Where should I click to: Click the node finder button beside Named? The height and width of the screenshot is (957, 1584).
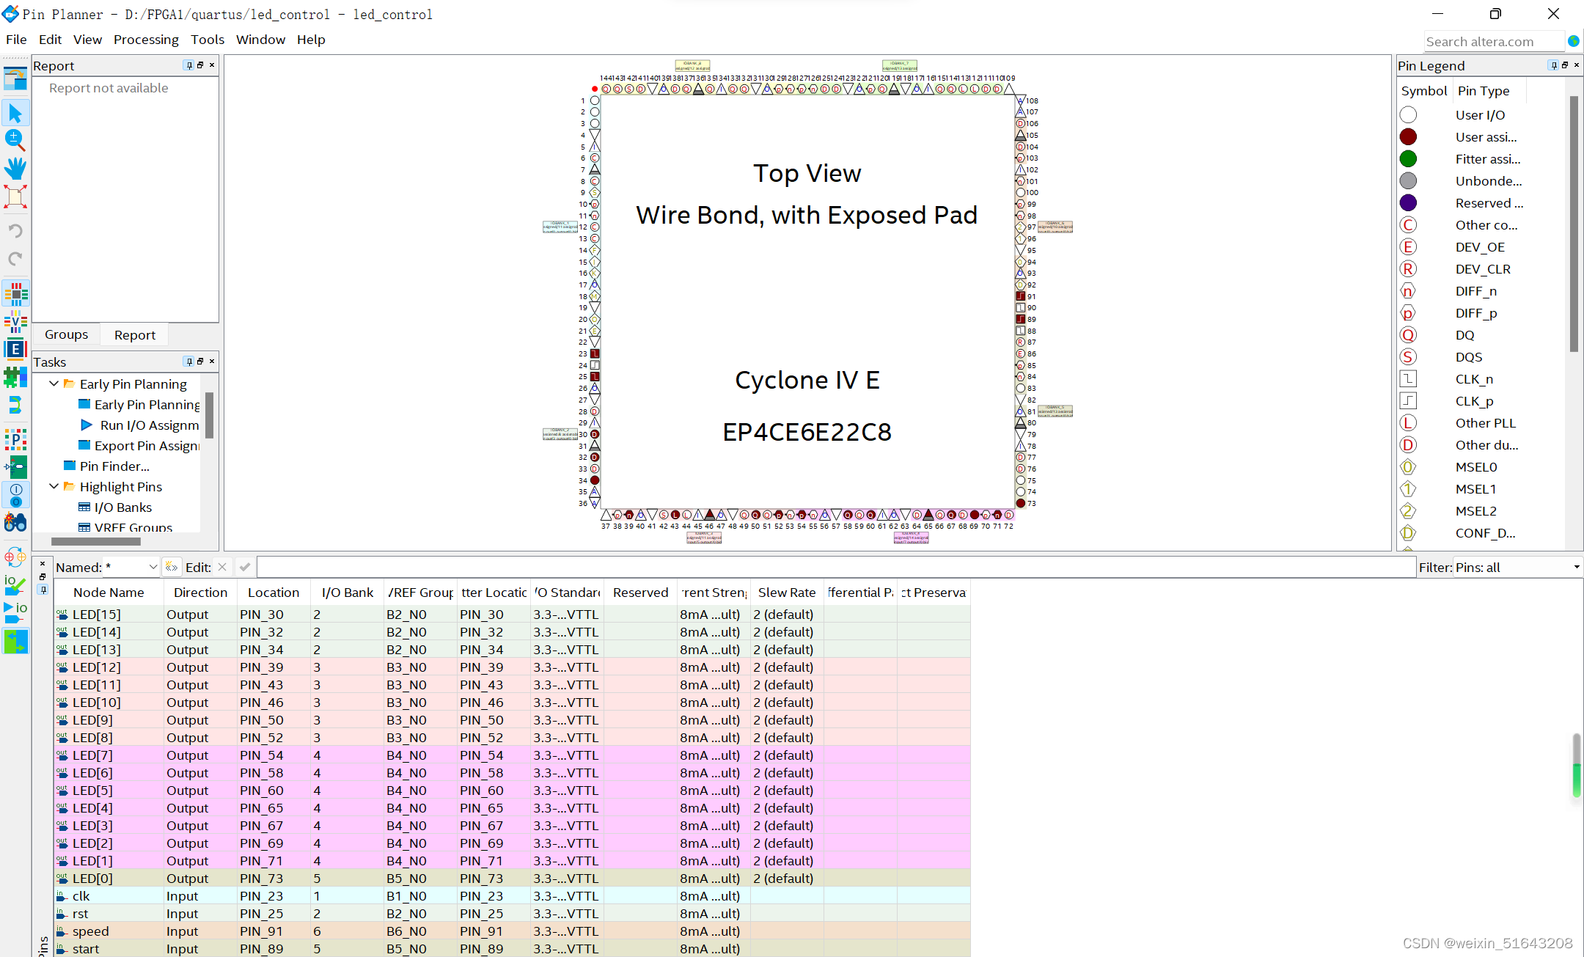tap(172, 567)
